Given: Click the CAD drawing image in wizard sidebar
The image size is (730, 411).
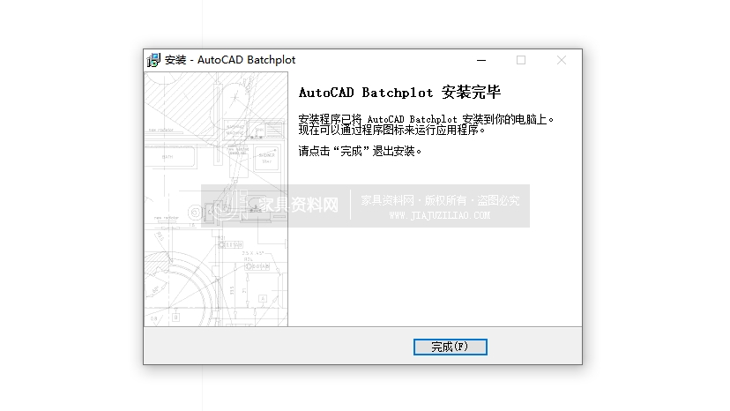Looking at the screenshot, I should click(216, 199).
